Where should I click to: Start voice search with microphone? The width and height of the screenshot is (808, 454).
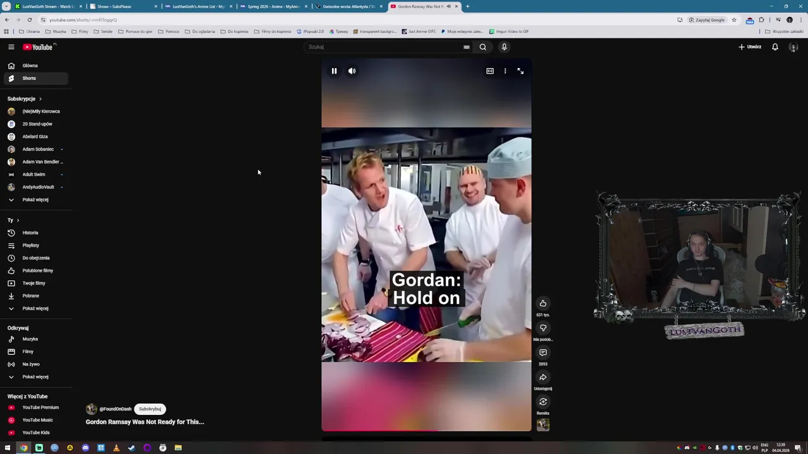tap(504, 47)
